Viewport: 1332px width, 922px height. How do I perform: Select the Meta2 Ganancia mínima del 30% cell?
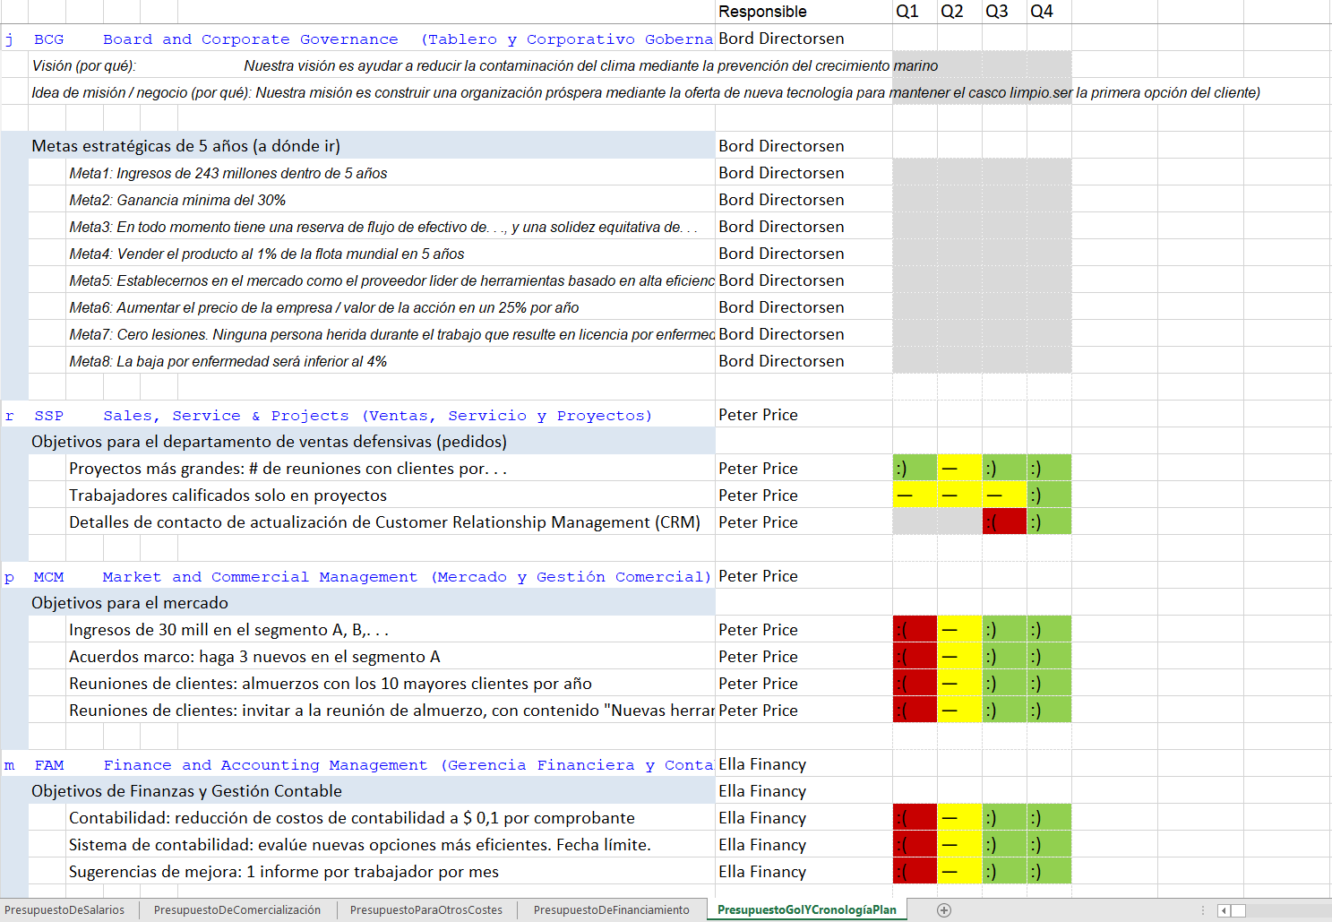click(x=177, y=200)
